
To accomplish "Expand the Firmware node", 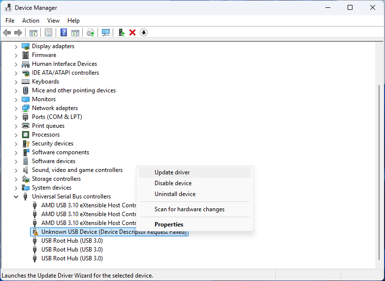I will click(16, 56).
